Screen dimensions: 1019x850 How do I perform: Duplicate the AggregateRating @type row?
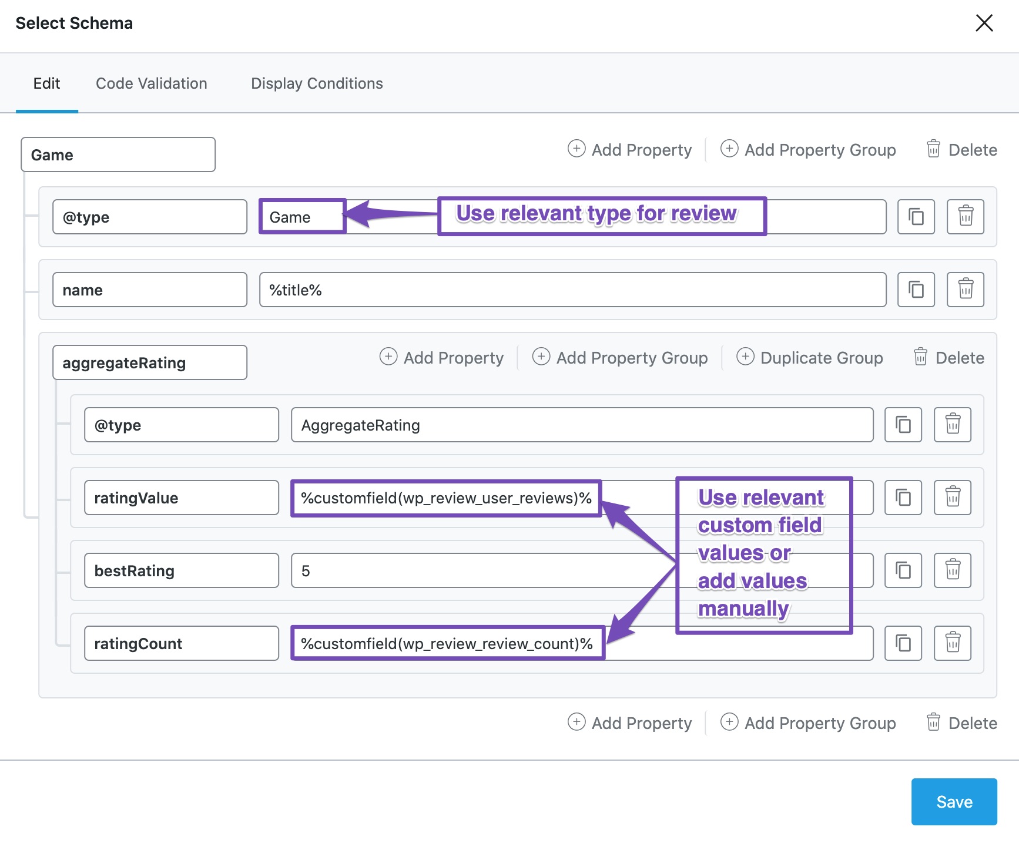point(903,425)
